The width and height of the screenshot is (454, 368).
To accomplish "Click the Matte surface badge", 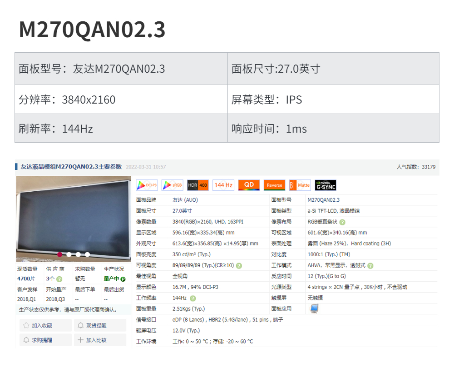I will tap(300, 185).
